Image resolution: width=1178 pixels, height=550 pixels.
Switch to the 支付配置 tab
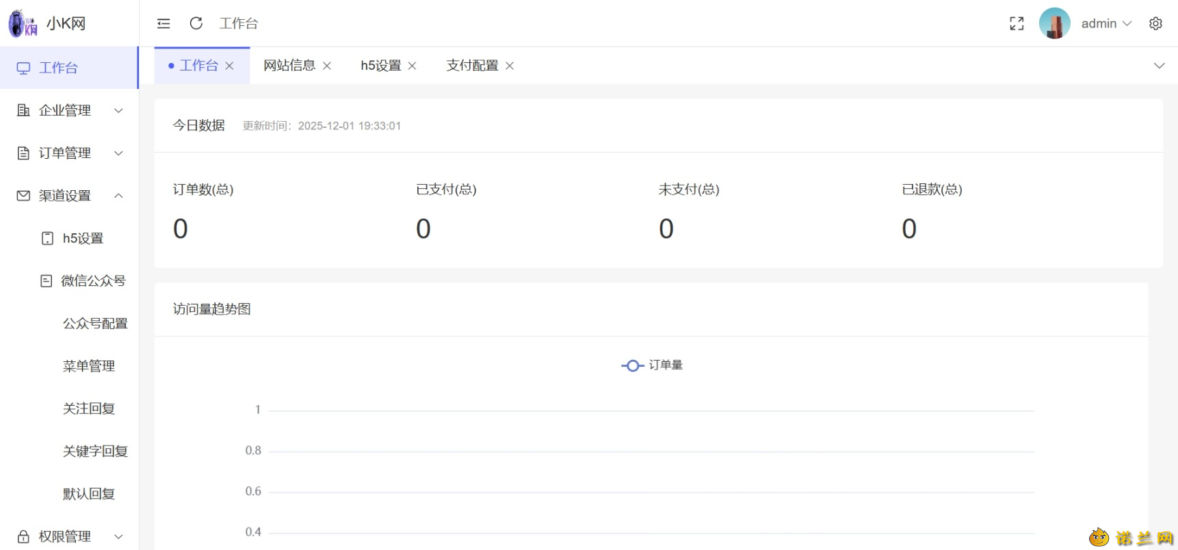(x=472, y=66)
